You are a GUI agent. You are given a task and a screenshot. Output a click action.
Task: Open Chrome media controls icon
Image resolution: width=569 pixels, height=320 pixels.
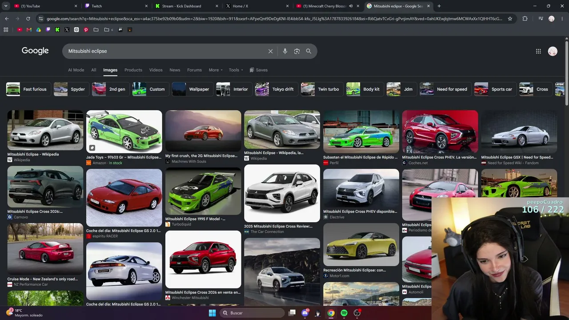click(541, 19)
